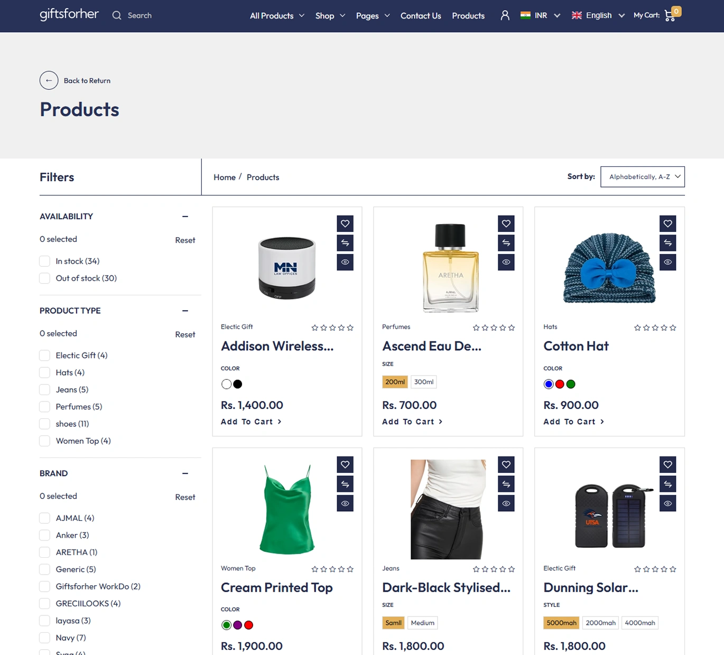Expand the Pages menu

(x=373, y=16)
